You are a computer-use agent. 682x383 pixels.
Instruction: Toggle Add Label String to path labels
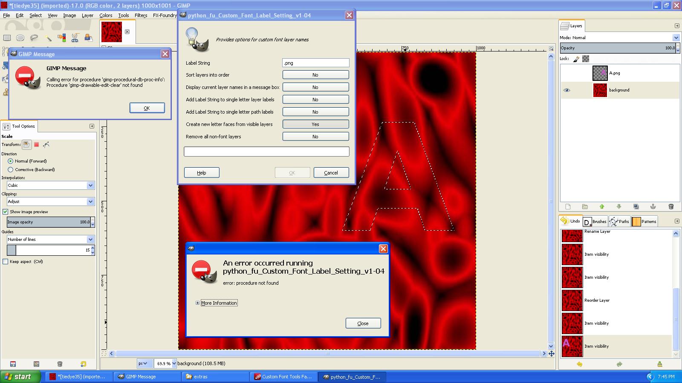coord(315,112)
